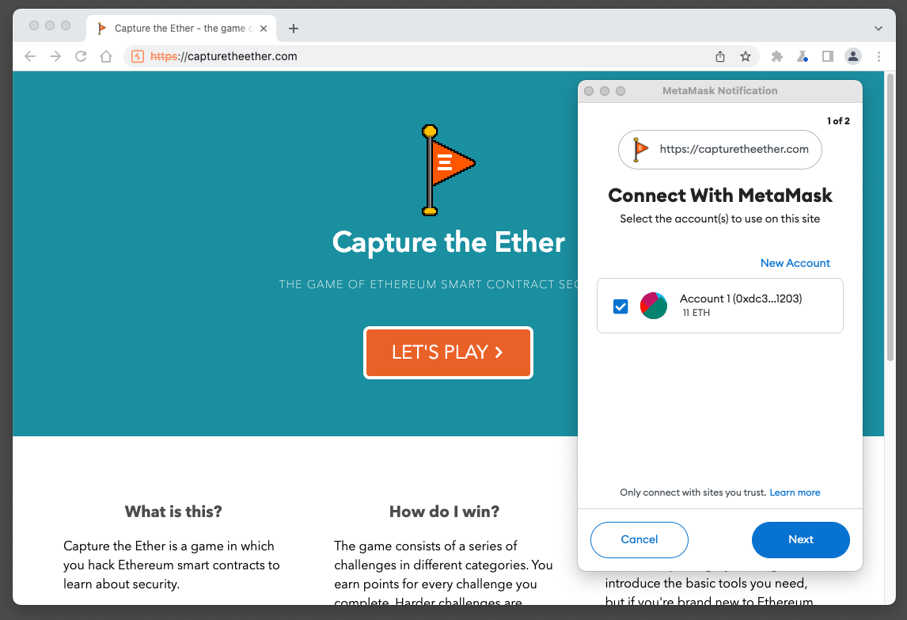Click the browser back arrow
Viewport: 907px width, 620px height.
(30, 56)
